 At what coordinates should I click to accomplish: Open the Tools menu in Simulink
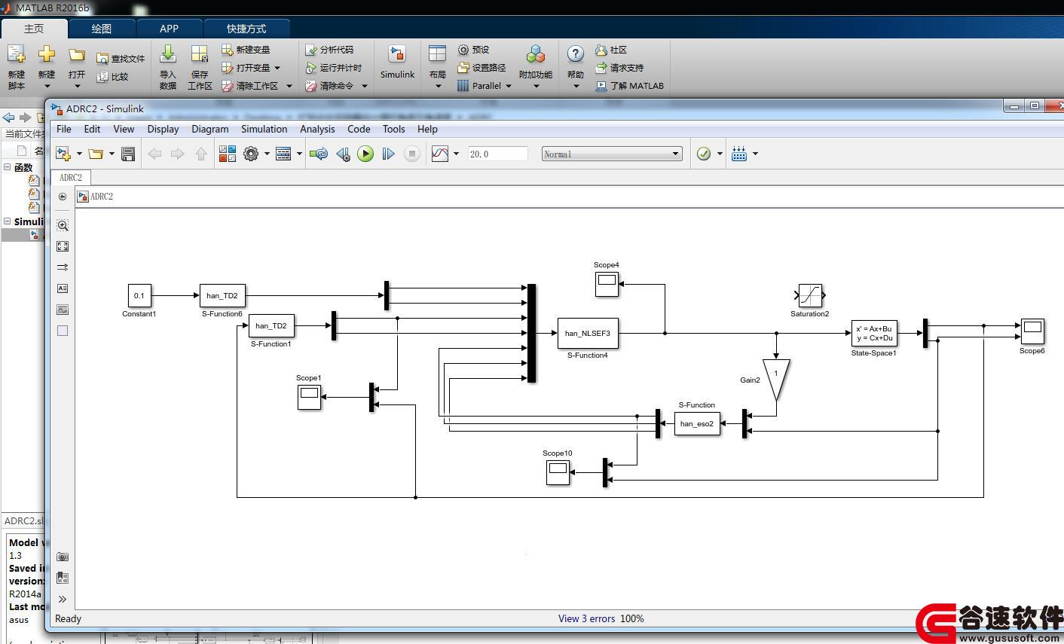click(x=393, y=129)
